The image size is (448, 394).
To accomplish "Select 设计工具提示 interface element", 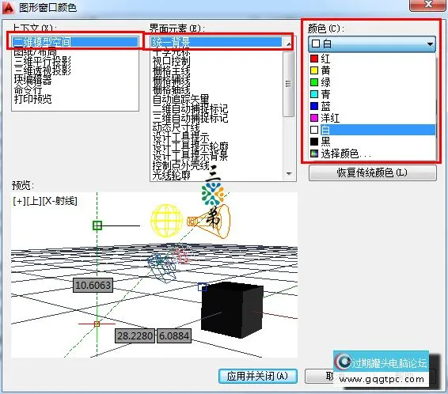I will point(180,137).
